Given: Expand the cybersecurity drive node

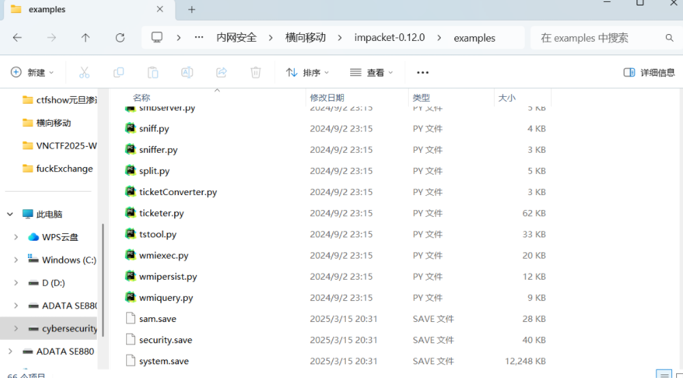Looking at the screenshot, I should pyautogui.click(x=16, y=328).
